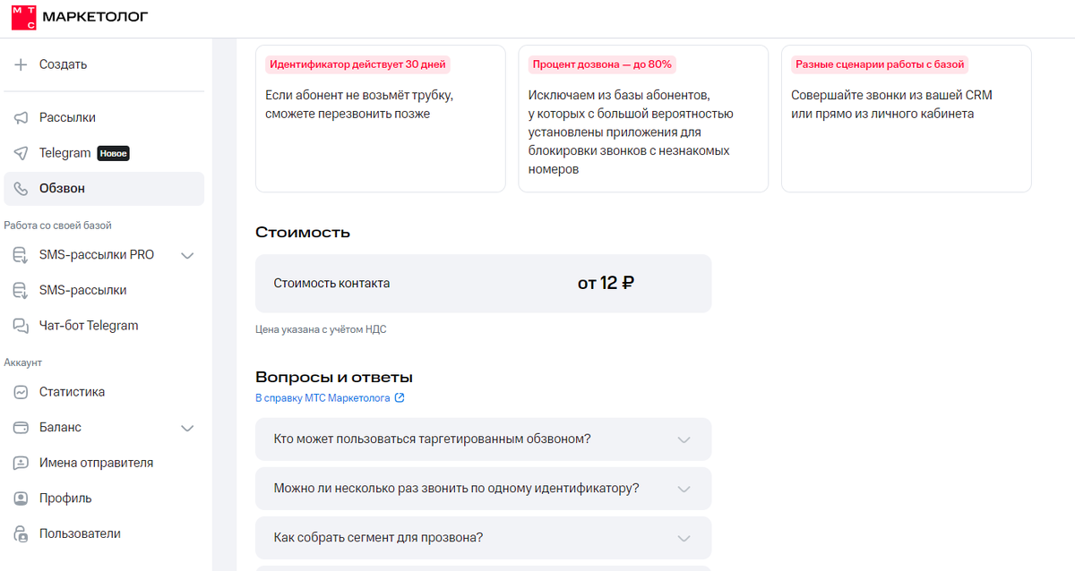Open SMS-рассылки menu item

click(82, 290)
